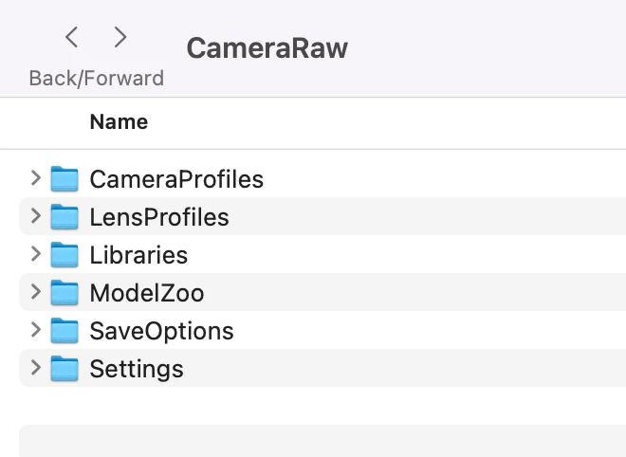The width and height of the screenshot is (626, 457).
Task: Expand the Settings folder disclosure triangle
Action: coord(35,367)
